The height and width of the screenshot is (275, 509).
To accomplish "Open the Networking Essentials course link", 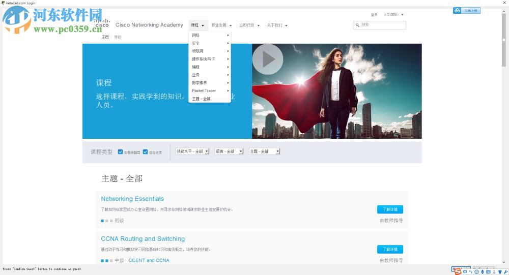I will point(132,199).
